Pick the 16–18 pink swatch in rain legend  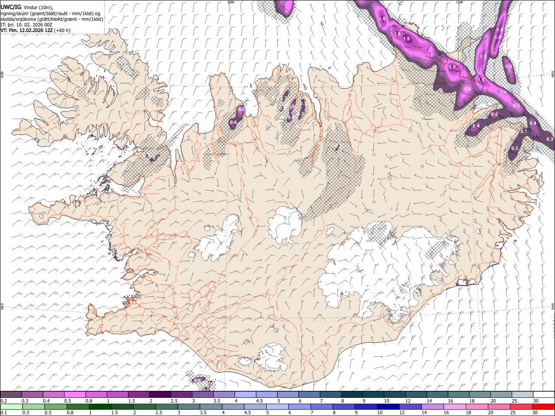[x=455, y=406]
